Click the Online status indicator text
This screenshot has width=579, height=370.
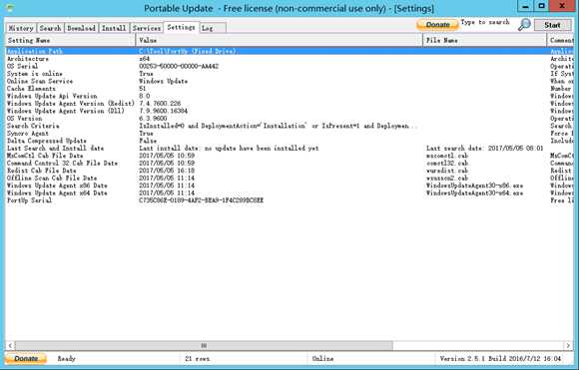(322, 359)
